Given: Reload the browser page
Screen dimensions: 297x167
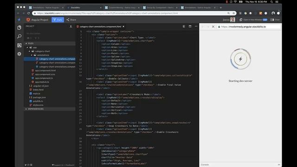Looking at the screenshot, I should tap(29, 13).
